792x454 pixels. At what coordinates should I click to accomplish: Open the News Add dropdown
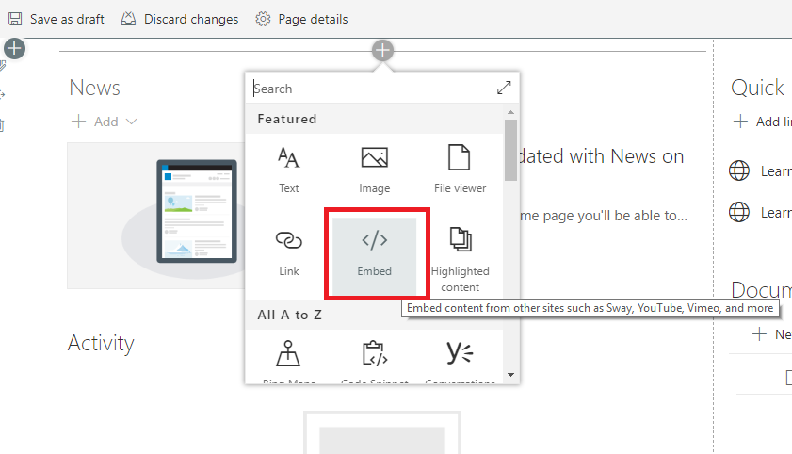tap(105, 122)
